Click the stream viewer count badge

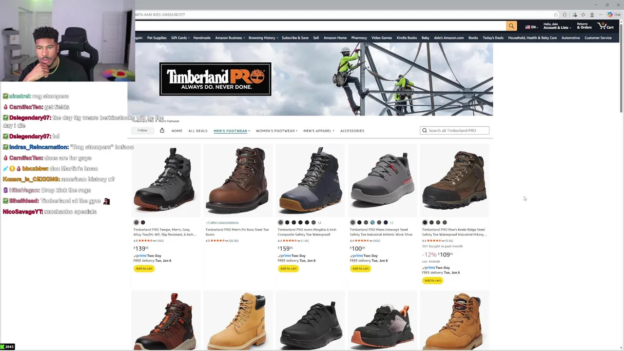[7, 347]
